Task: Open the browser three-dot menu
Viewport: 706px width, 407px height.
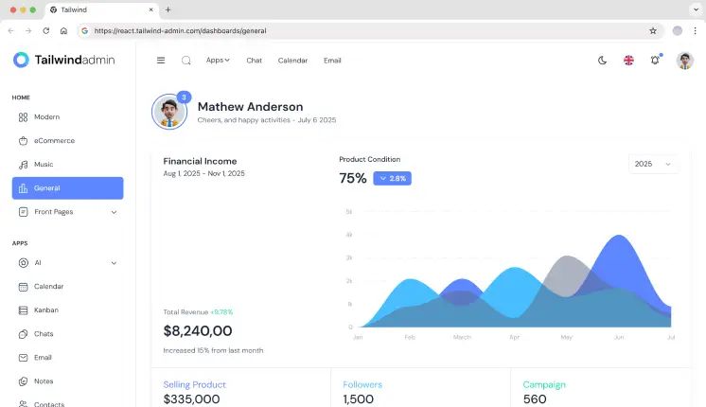Action: [696, 30]
